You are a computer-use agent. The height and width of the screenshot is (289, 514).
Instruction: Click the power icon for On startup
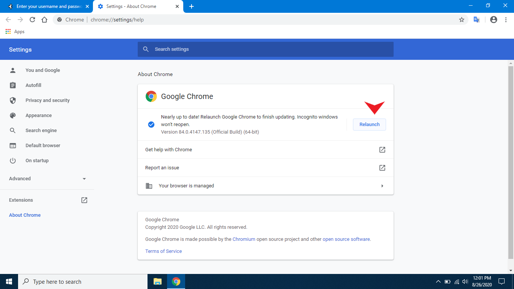click(13, 161)
